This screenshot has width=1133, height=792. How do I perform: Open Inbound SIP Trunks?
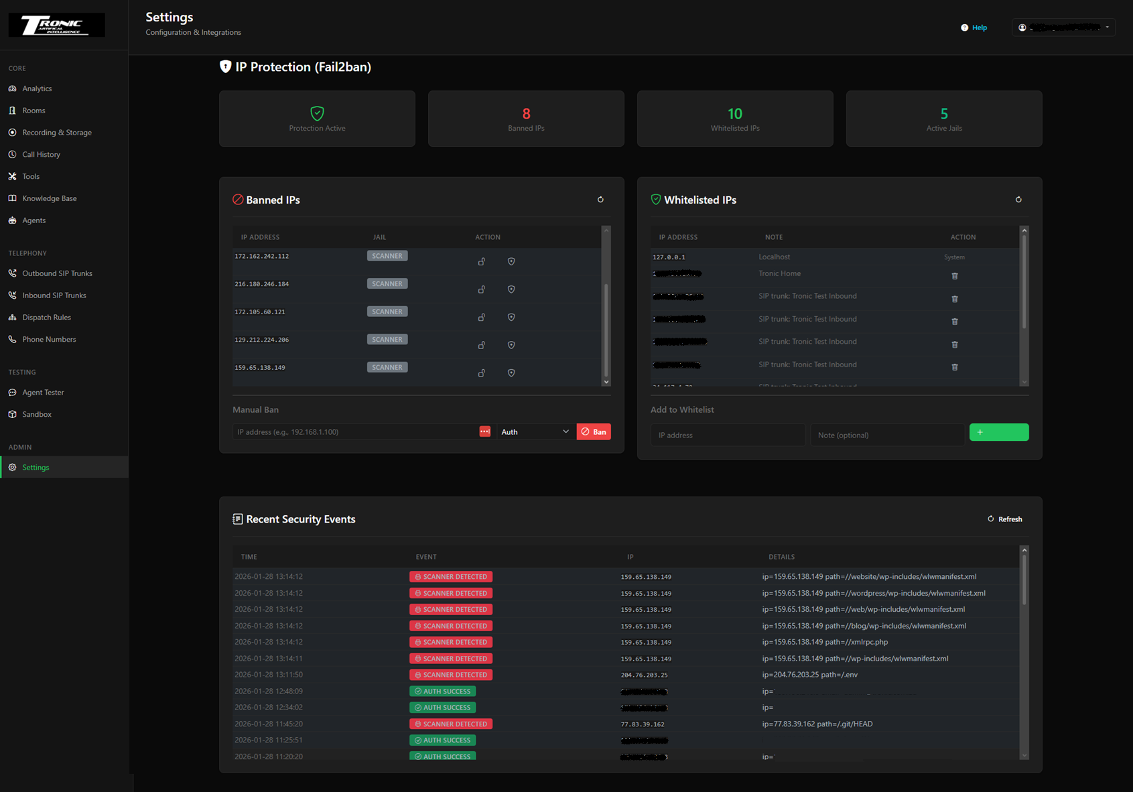pyautogui.click(x=54, y=295)
